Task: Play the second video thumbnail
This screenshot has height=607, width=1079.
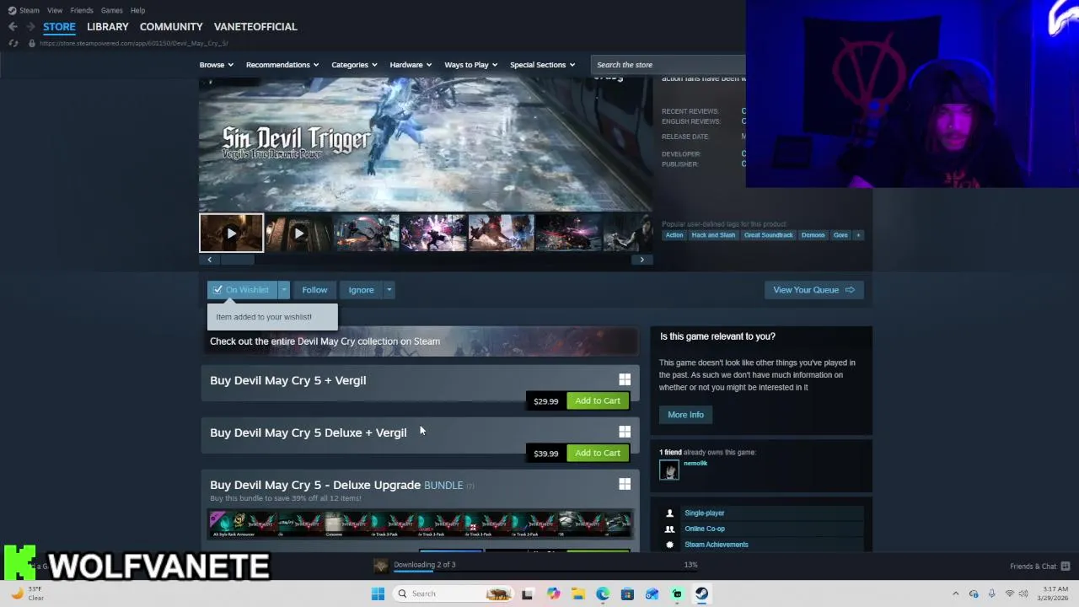Action: [298, 234]
